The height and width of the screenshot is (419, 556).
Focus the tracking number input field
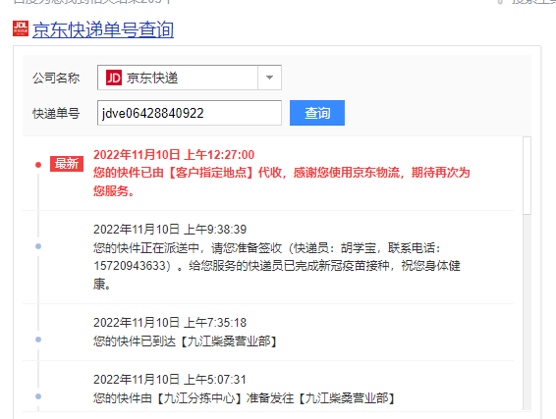click(x=190, y=113)
